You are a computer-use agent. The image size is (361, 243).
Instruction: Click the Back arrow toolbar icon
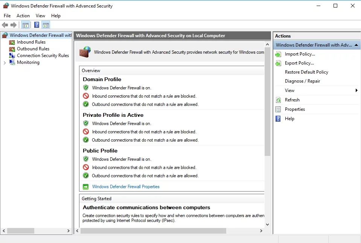5,25
